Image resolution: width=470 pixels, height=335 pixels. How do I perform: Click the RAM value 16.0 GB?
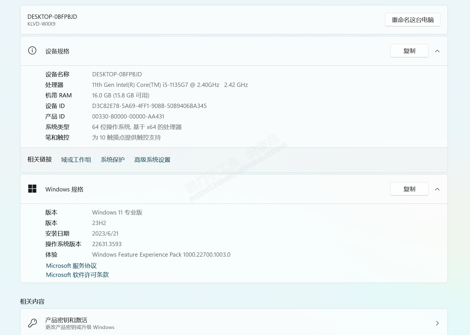click(121, 95)
